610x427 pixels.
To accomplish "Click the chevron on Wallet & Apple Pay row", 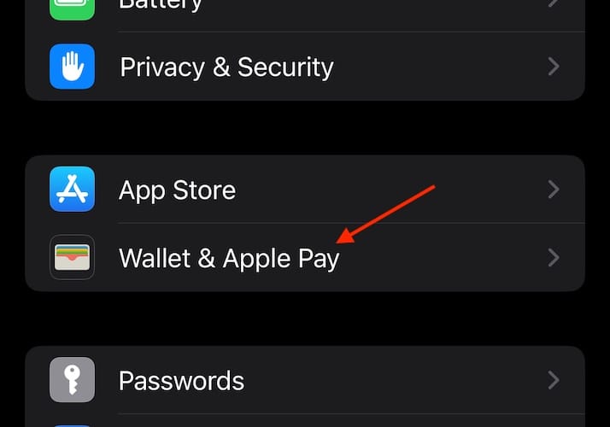I will (x=554, y=257).
